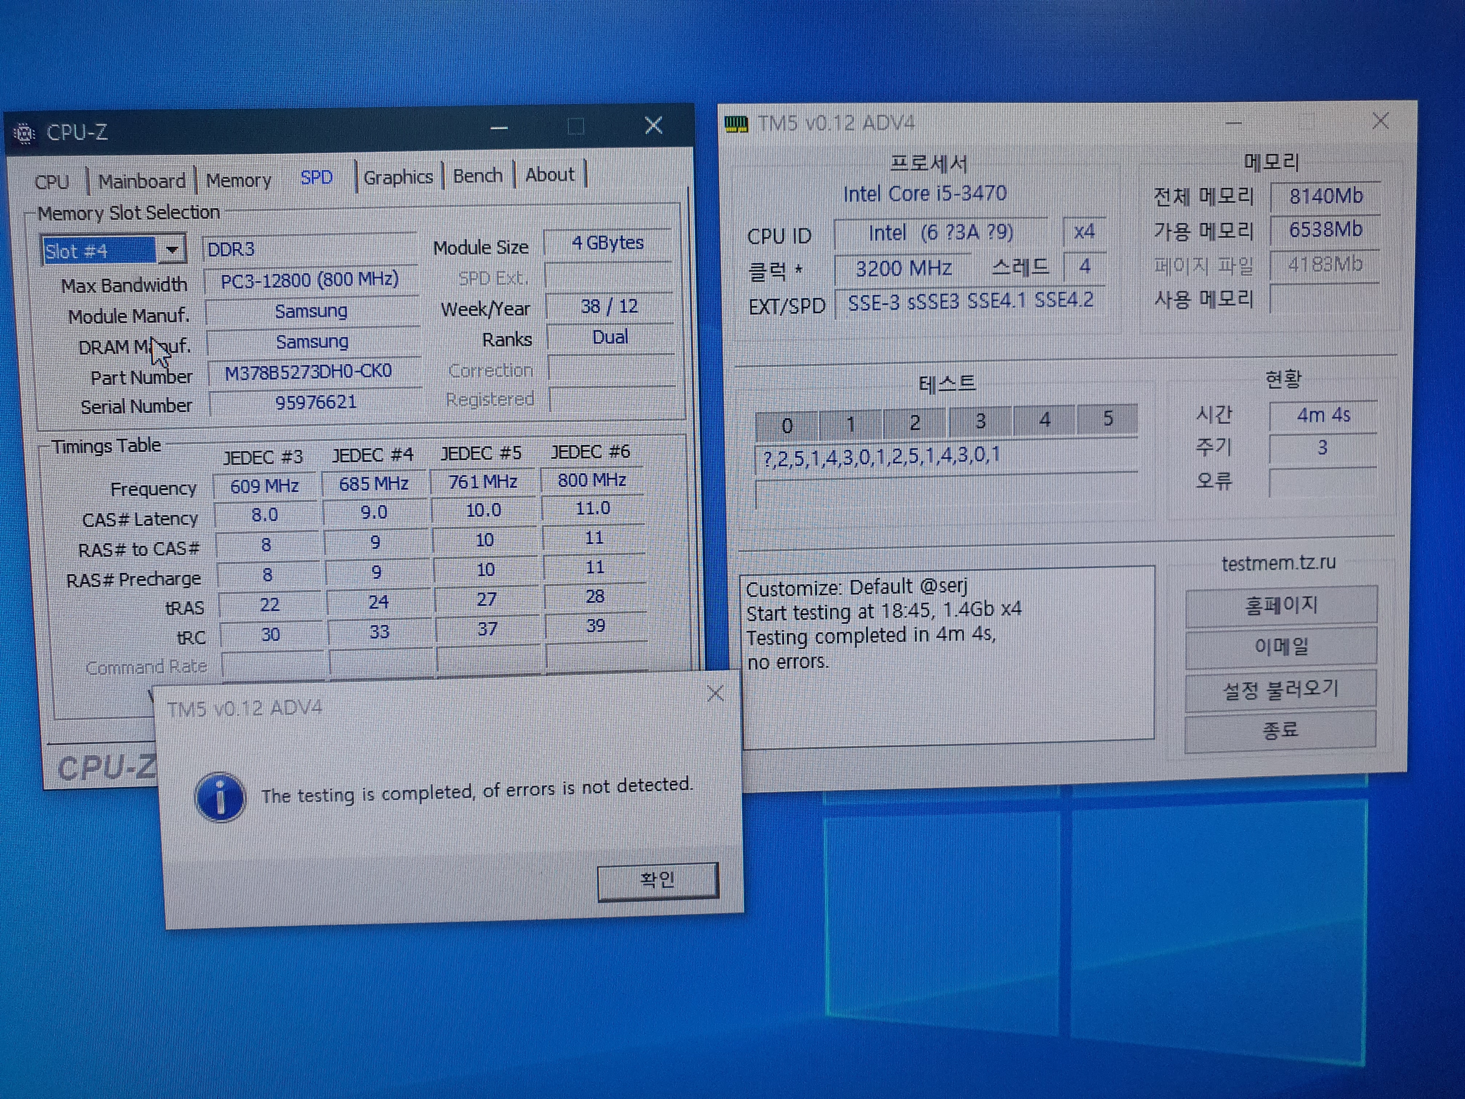This screenshot has height=1099, width=1465.
Task: Open the Bench tab
Action: click(x=477, y=176)
